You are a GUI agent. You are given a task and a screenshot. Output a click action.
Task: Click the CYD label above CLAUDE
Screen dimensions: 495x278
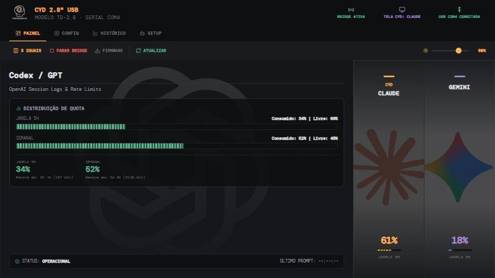[389, 85]
